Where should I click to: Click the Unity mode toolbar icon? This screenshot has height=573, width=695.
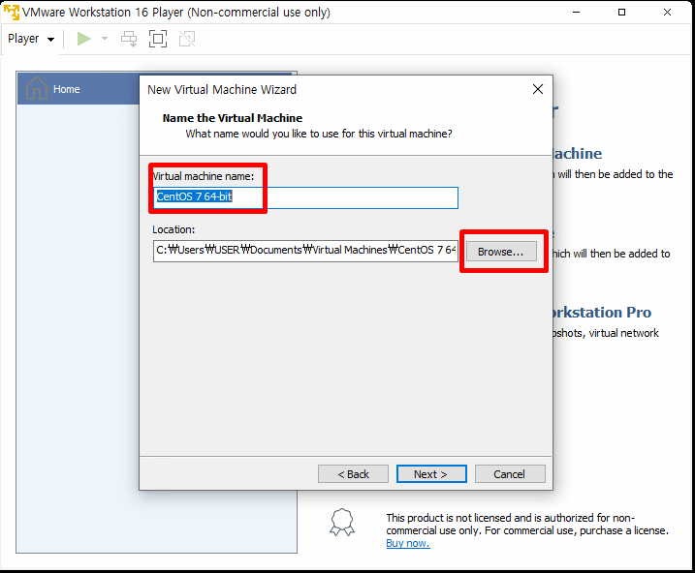point(187,39)
